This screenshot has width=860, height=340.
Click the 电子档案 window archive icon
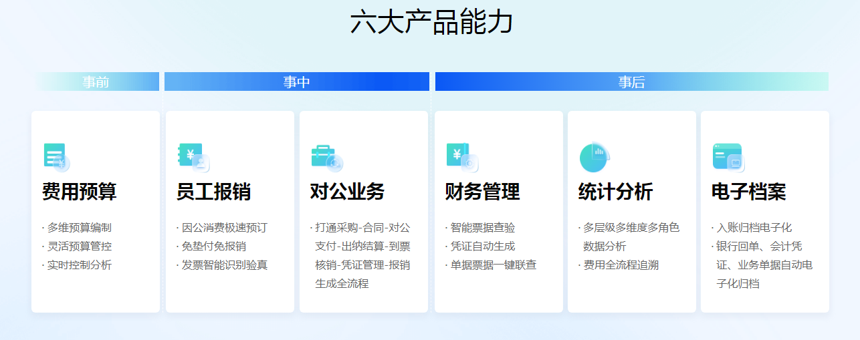point(728,157)
